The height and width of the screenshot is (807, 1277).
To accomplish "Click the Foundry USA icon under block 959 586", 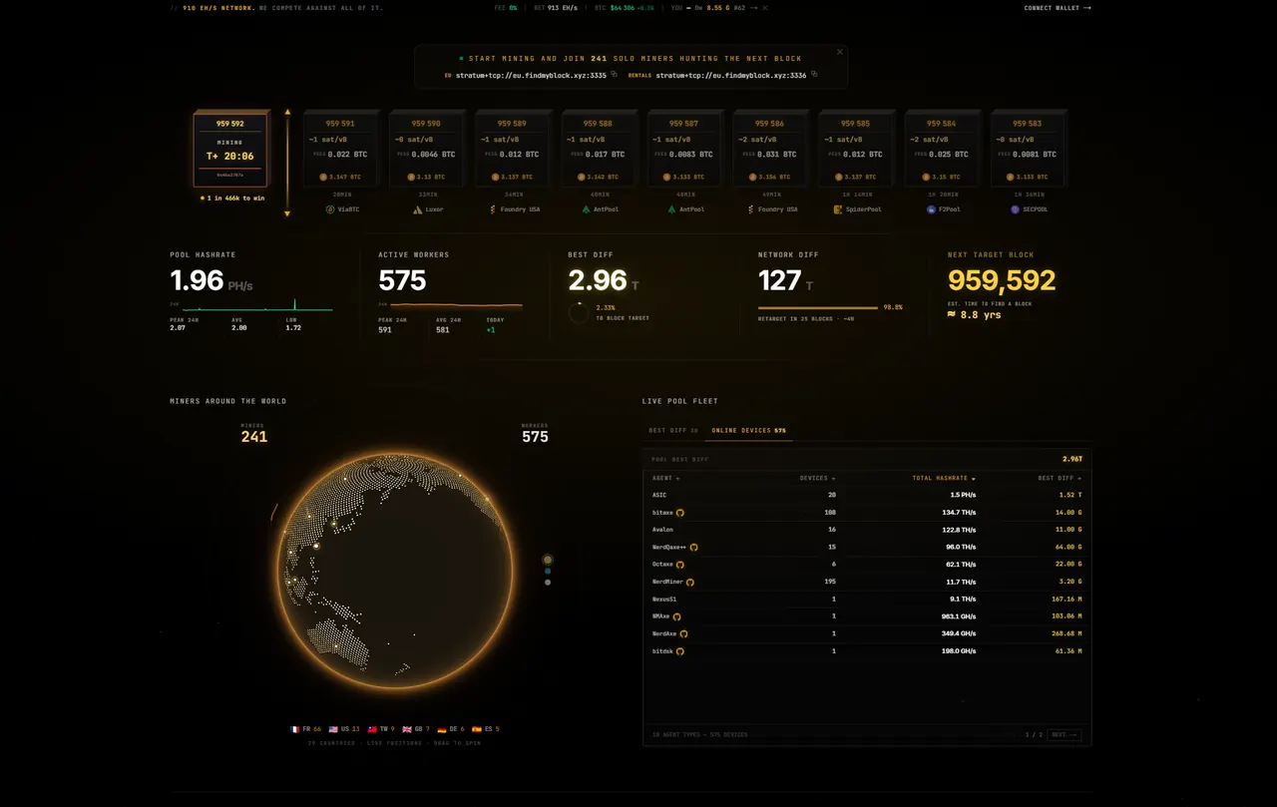I will point(750,209).
